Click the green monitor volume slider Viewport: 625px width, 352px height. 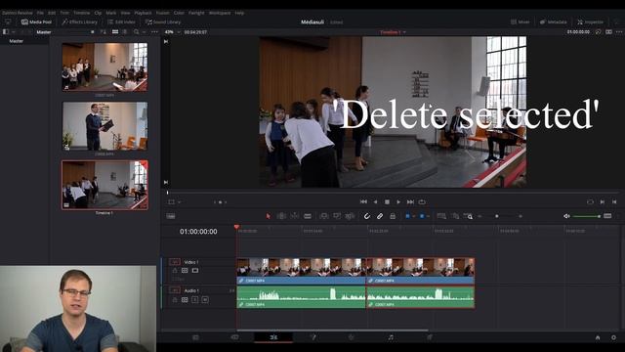pyautogui.click(x=586, y=216)
